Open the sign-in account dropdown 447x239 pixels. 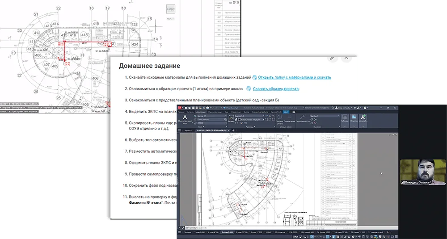(344, 108)
